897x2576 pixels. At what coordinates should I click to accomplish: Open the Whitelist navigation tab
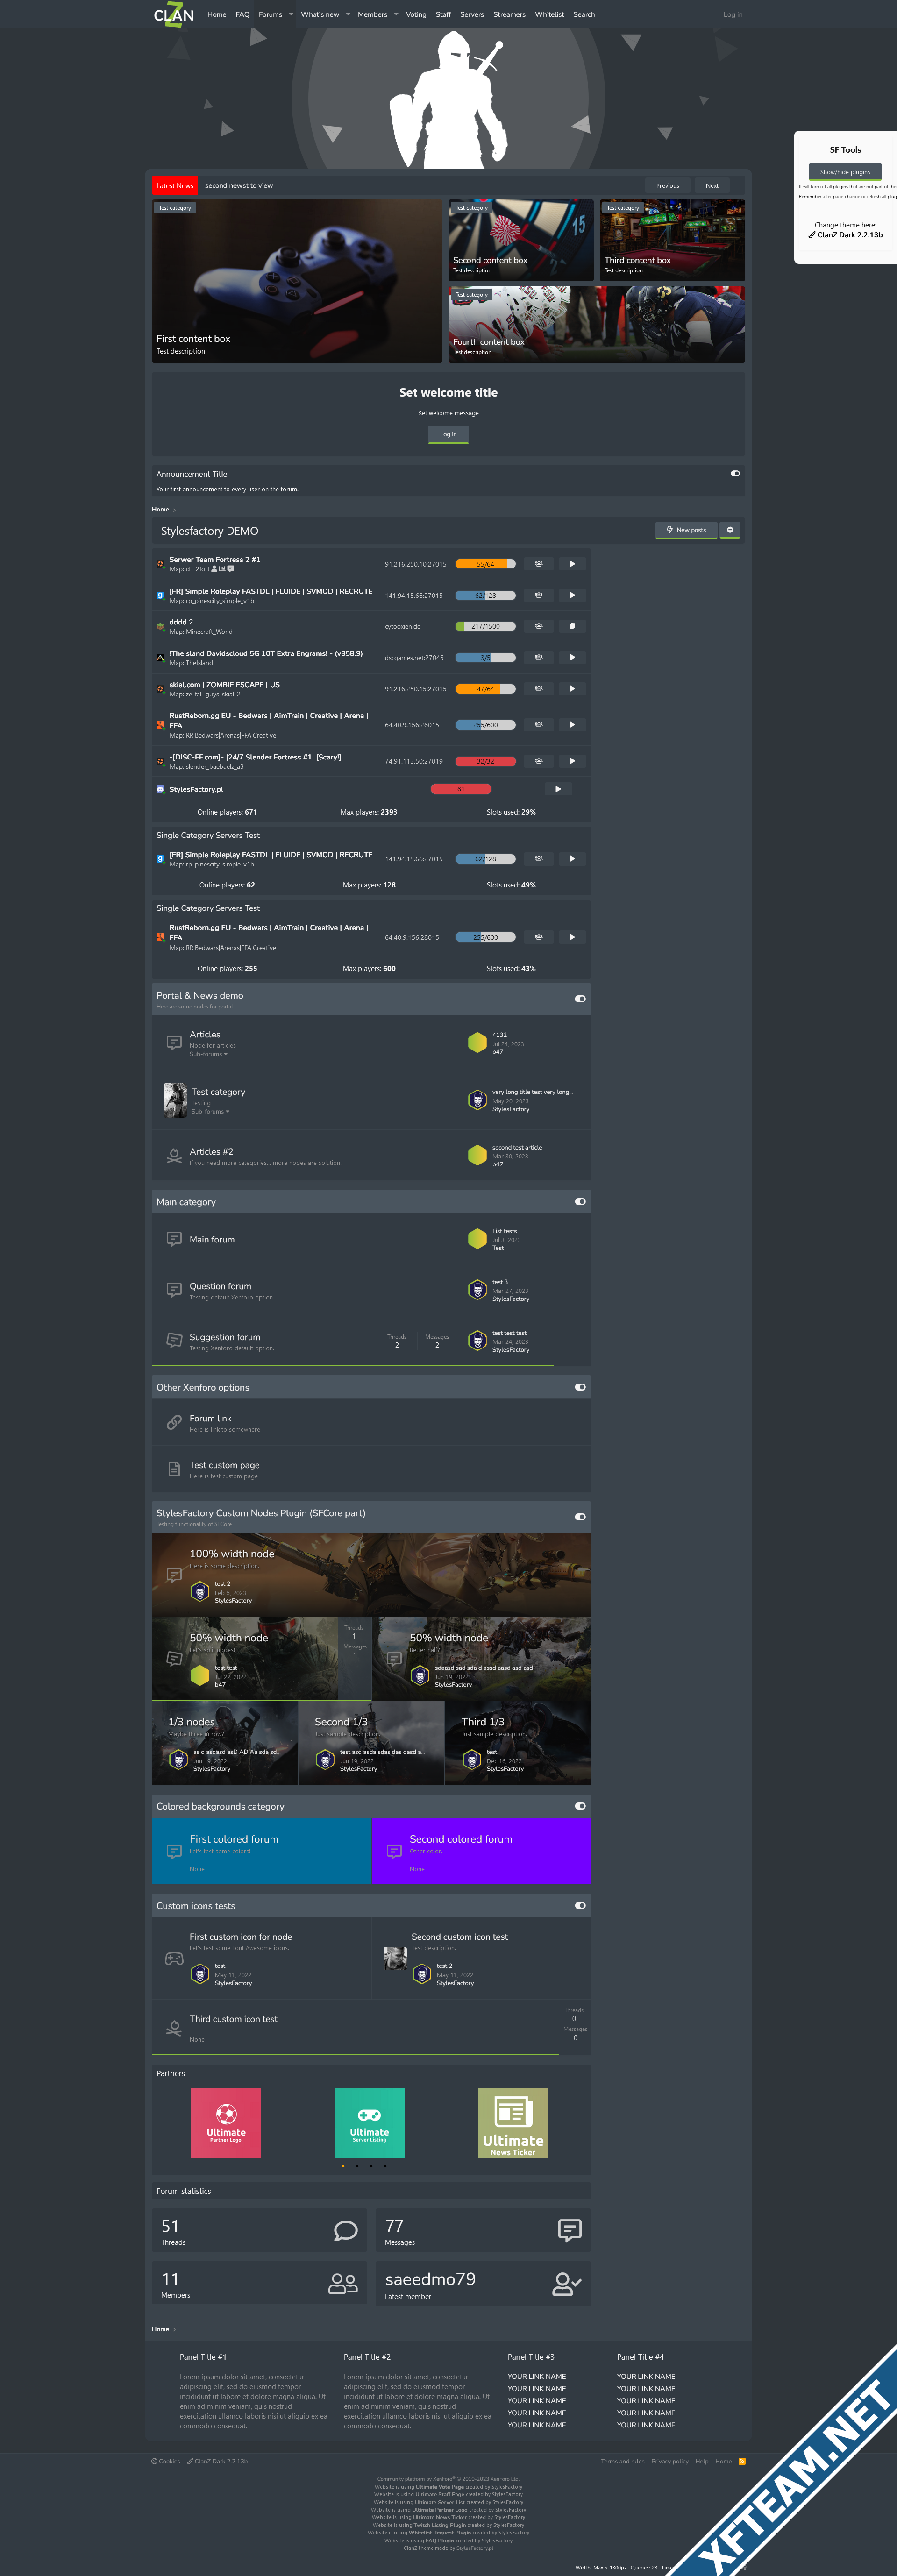[549, 14]
